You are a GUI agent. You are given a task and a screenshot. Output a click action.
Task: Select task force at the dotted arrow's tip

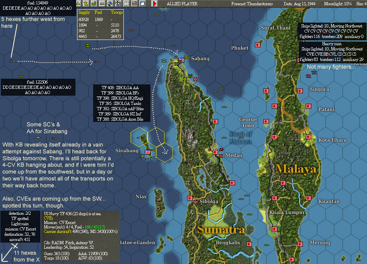[97, 62]
